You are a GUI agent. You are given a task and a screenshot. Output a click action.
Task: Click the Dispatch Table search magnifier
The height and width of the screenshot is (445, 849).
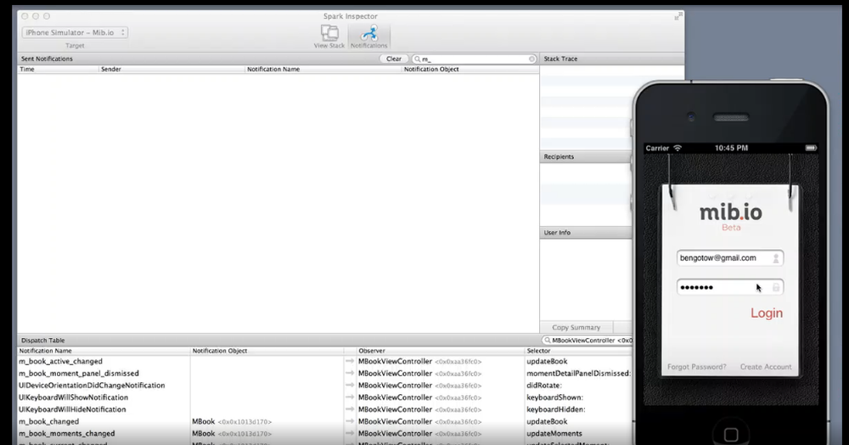(548, 341)
